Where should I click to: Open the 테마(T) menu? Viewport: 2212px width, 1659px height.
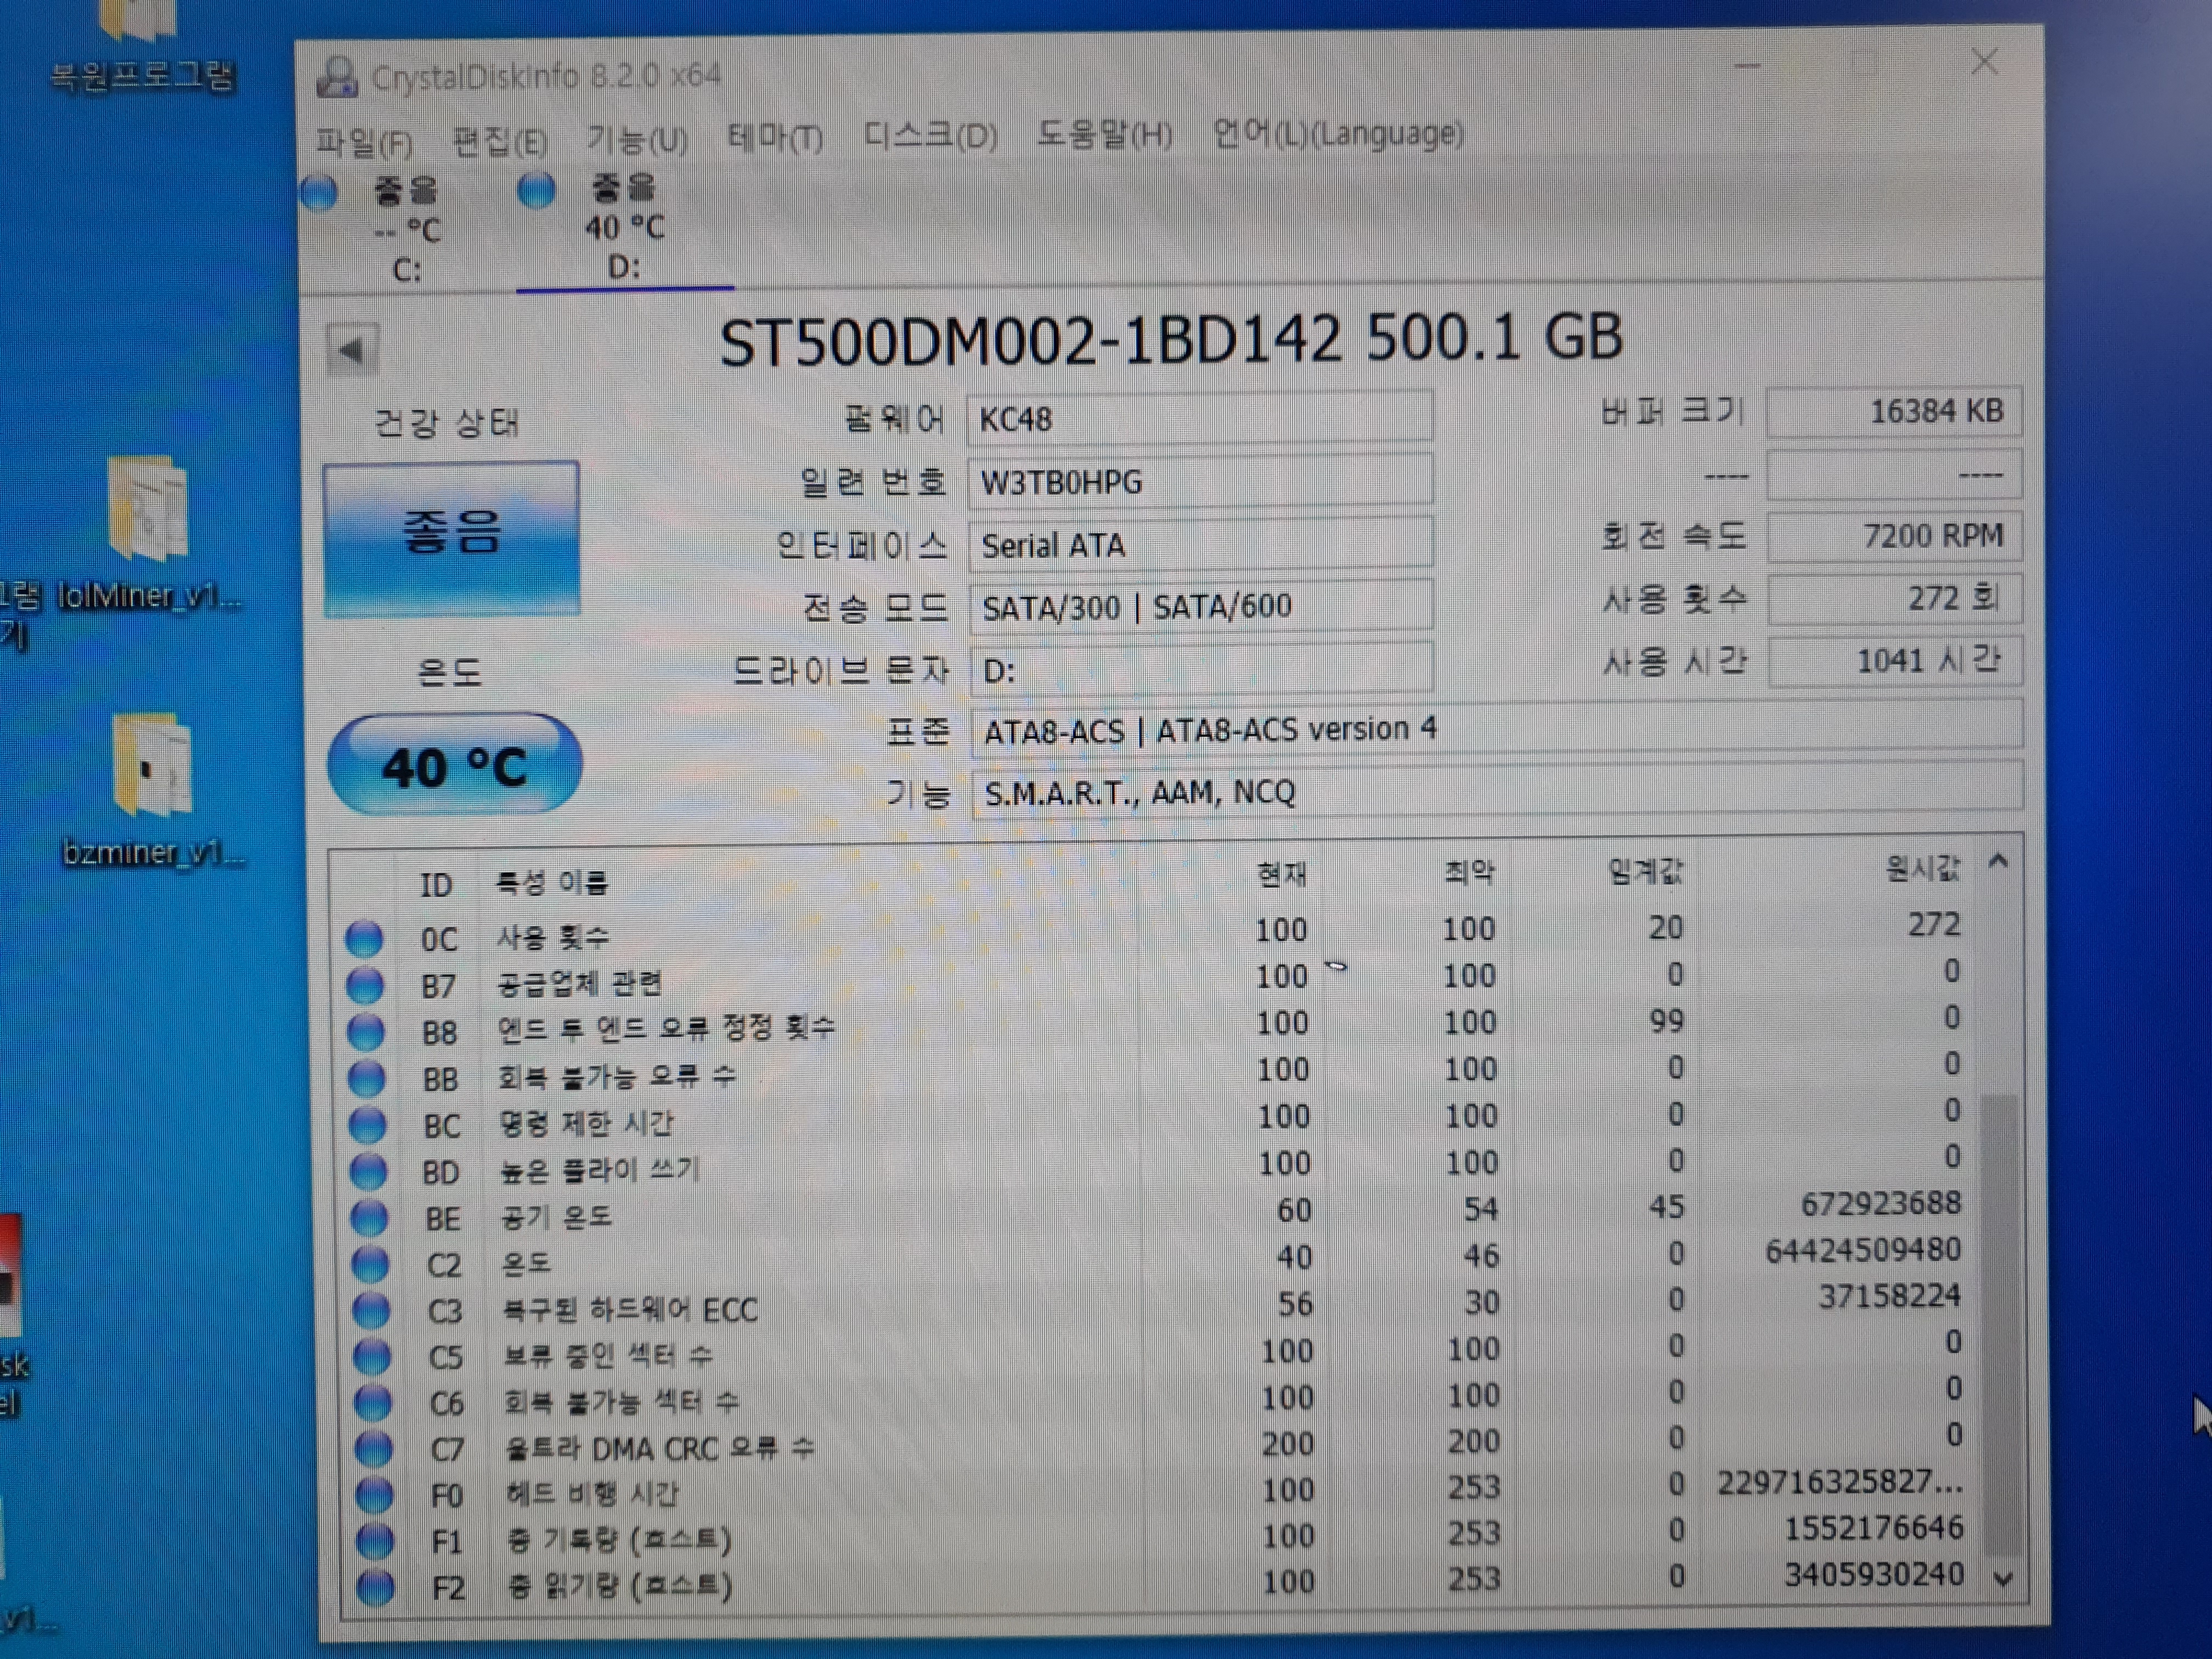point(775,137)
